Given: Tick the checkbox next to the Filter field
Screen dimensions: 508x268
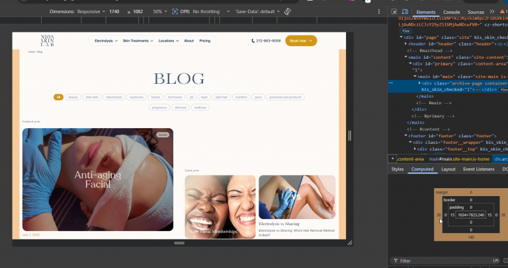Looking at the screenshot, I should point(506,261).
